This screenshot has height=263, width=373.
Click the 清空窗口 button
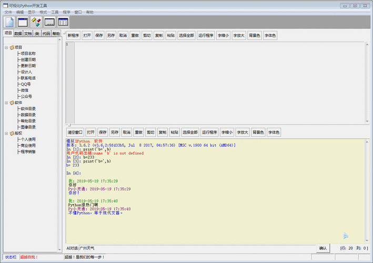tap(75, 133)
